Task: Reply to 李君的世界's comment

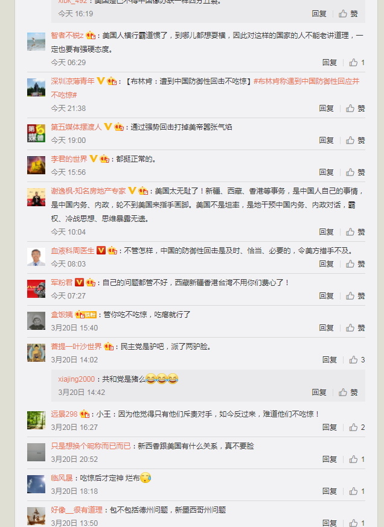Action: pyautogui.click(x=326, y=172)
